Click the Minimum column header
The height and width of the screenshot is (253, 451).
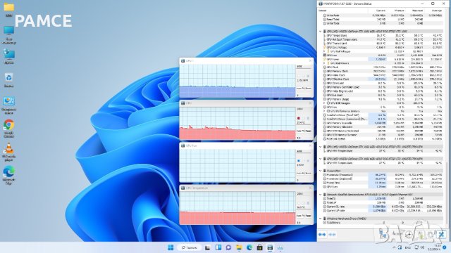click(396, 11)
